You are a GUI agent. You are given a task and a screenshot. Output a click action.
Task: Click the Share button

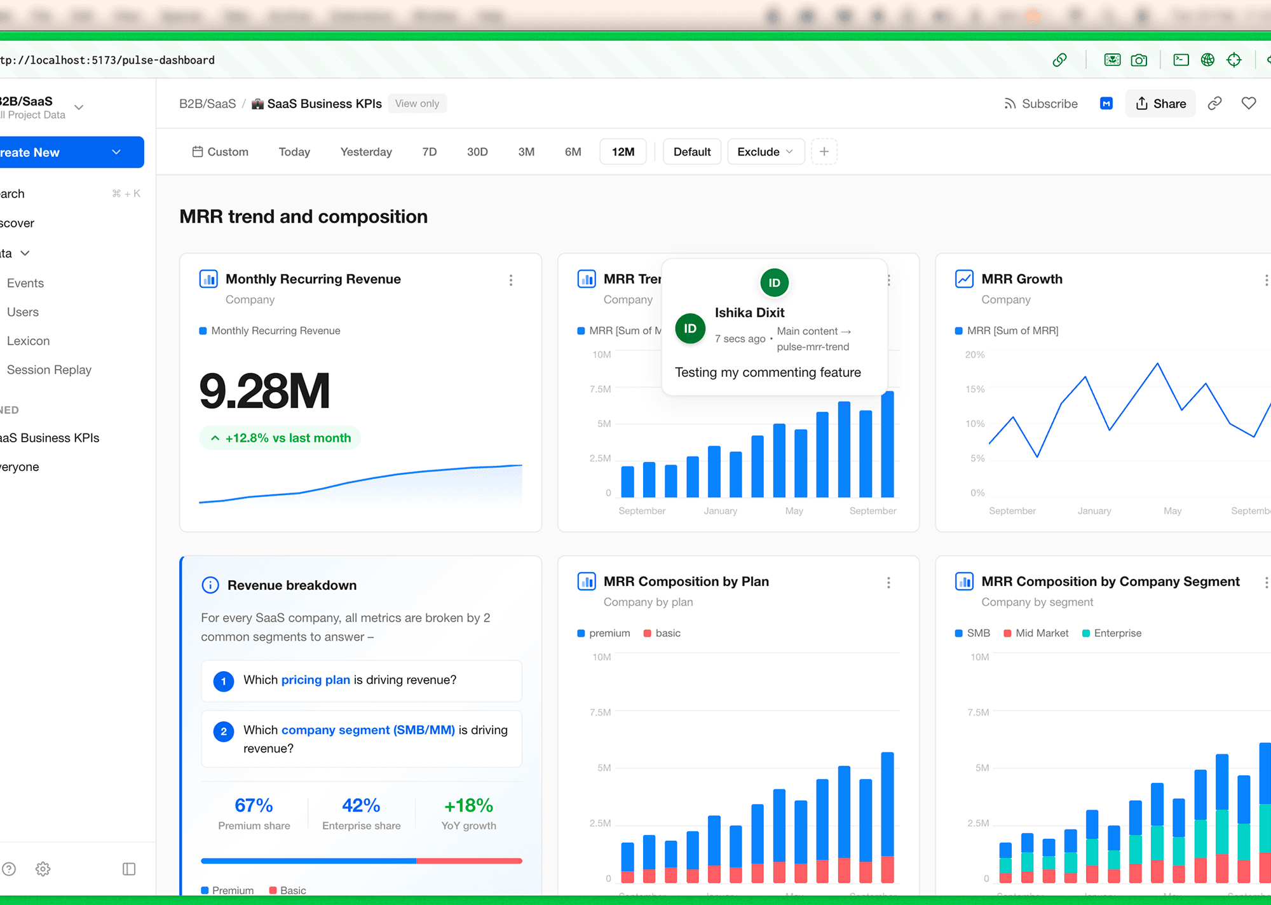point(1160,104)
